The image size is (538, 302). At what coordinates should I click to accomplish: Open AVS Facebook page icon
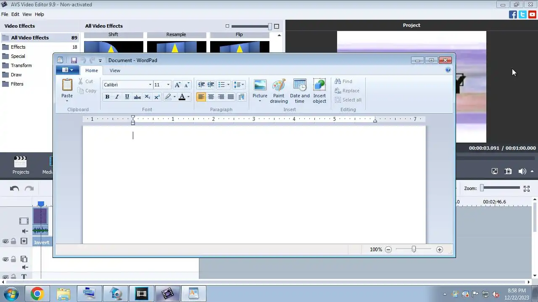pos(513,15)
